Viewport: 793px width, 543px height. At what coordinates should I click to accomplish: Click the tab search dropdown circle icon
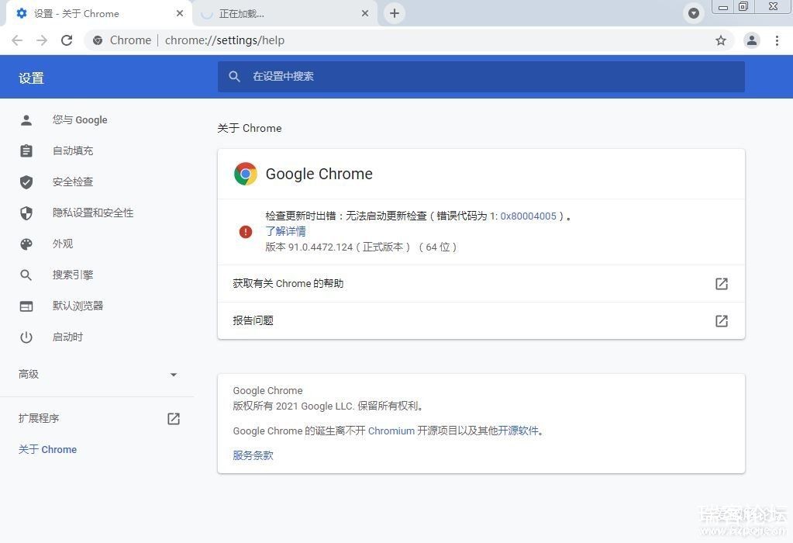(x=694, y=13)
